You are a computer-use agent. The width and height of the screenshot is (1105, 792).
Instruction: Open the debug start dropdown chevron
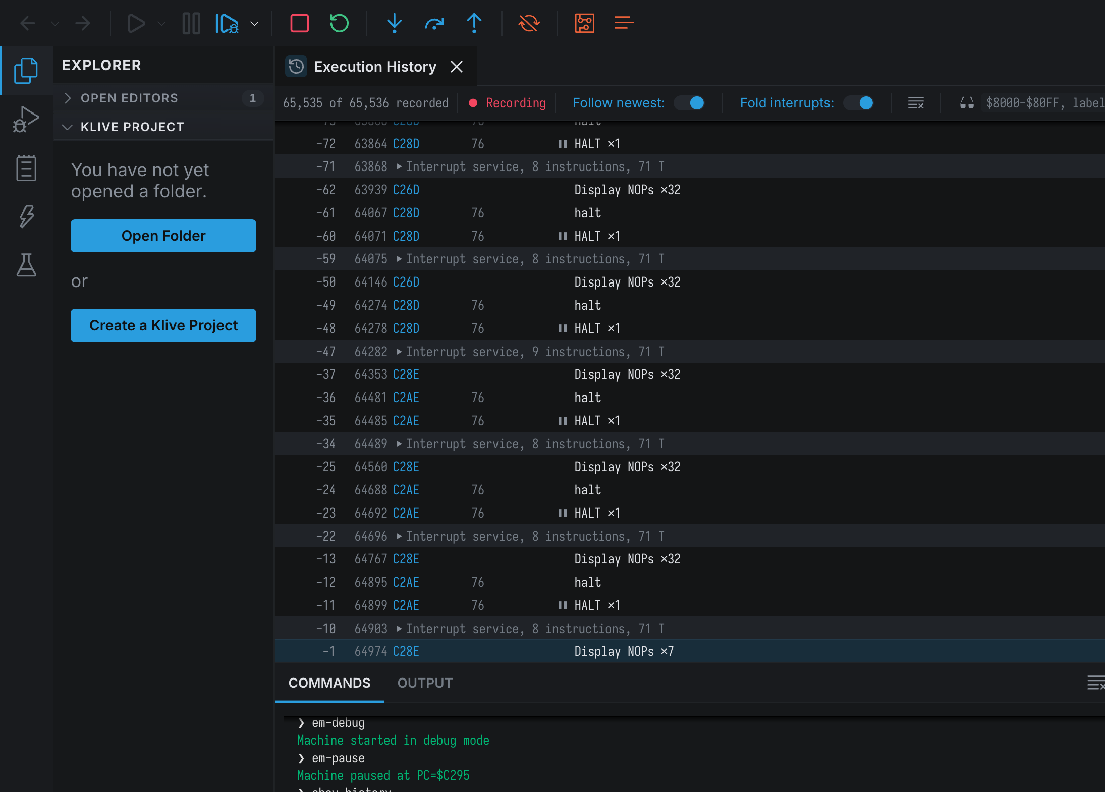pyautogui.click(x=255, y=23)
